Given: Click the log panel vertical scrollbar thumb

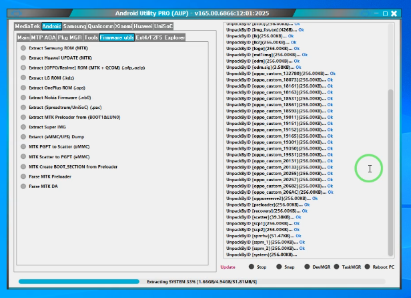Looking at the screenshot, I should tap(390, 172).
